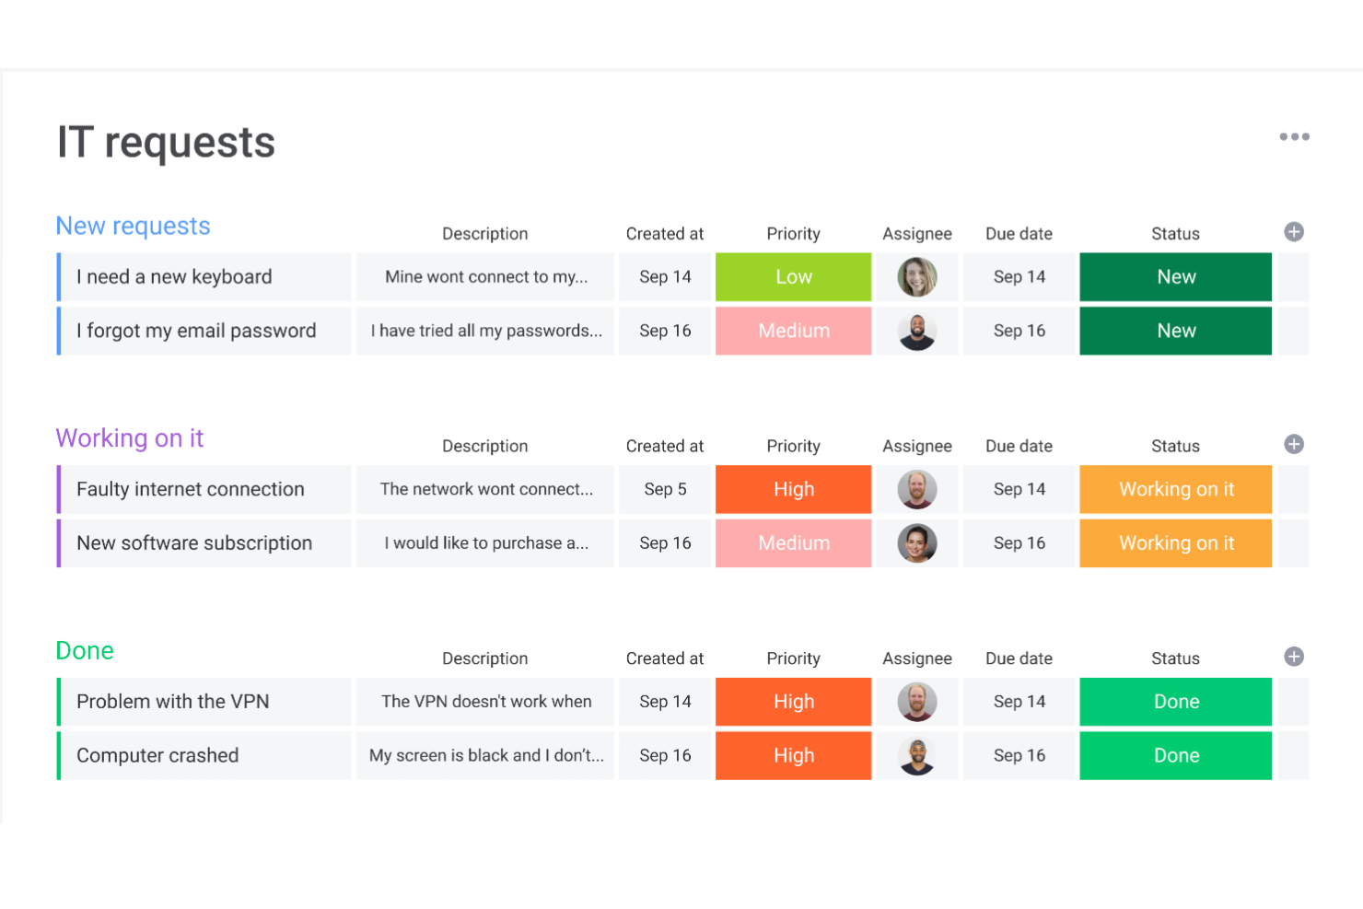Open the 'New software subscription' item
This screenshot has height=909, width=1363.
click(x=194, y=543)
